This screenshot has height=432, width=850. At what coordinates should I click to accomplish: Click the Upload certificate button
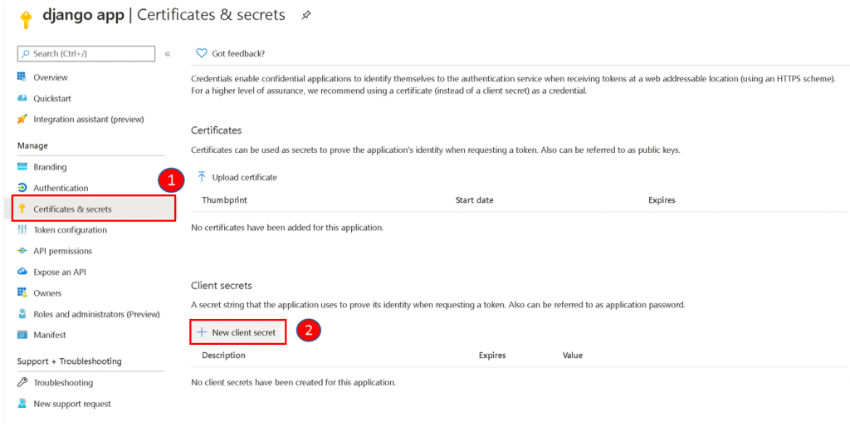coord(237,178)
